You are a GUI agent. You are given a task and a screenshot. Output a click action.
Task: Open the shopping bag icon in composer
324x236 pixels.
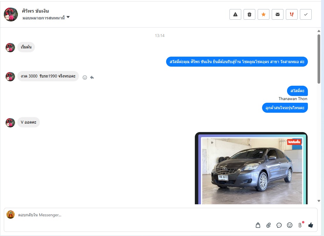258,225
